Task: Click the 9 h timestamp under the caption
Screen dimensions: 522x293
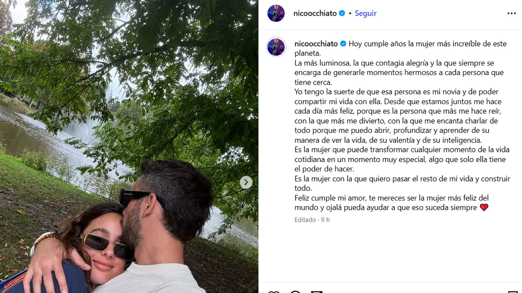Action: point(325,220)
